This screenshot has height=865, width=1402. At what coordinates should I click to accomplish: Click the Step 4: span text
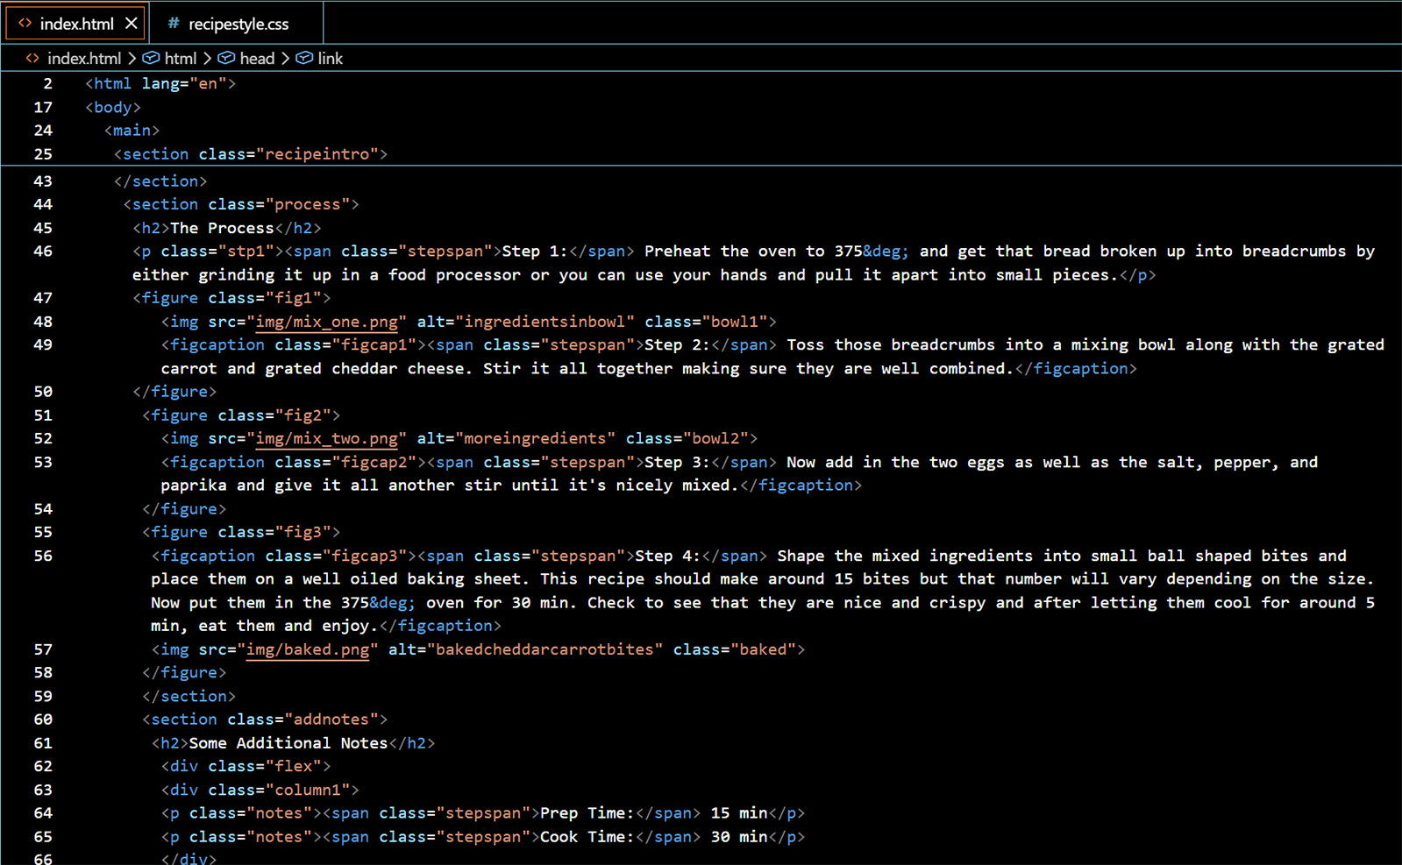click(x=667, y=556)
